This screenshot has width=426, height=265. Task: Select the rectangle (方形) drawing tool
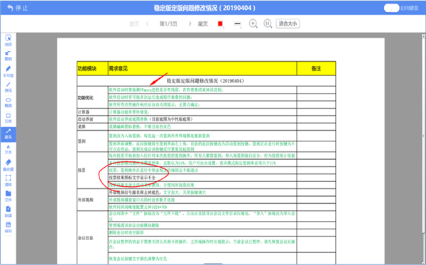click(x=8, y=118)
